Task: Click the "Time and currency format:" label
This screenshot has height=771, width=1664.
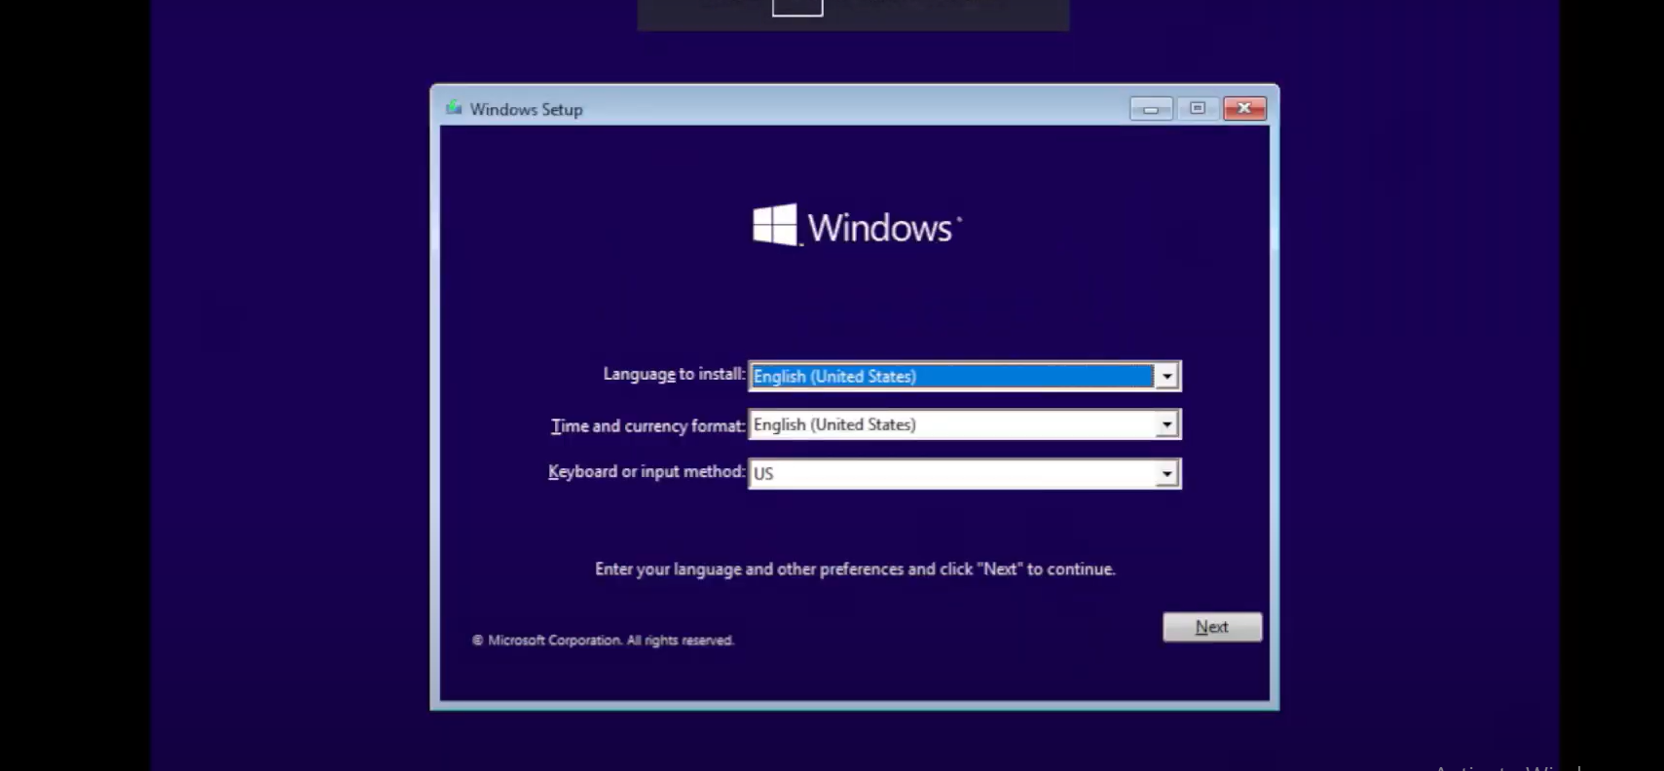Action: [x=647, y=425]
